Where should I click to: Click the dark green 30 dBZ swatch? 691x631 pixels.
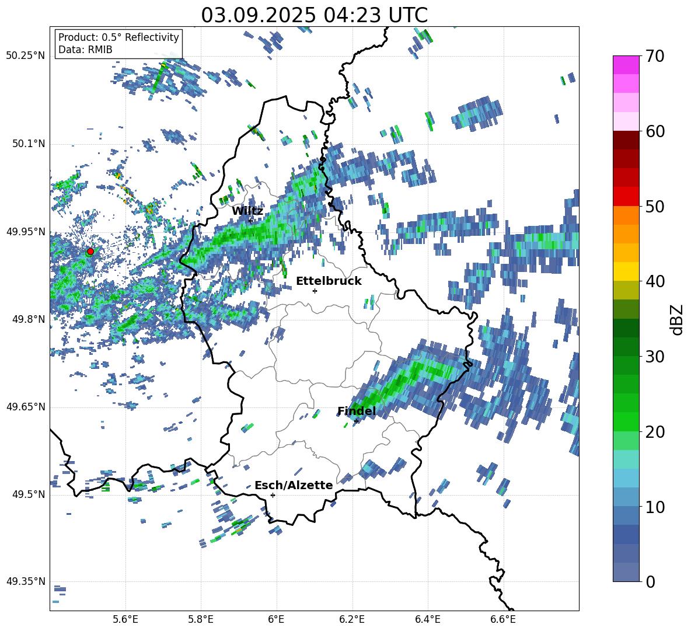[x=626, y=346]
